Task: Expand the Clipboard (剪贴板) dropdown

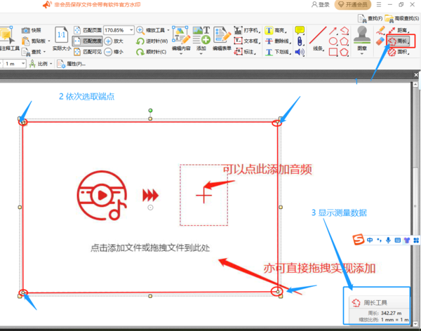Action: click(x=49, y=41)
